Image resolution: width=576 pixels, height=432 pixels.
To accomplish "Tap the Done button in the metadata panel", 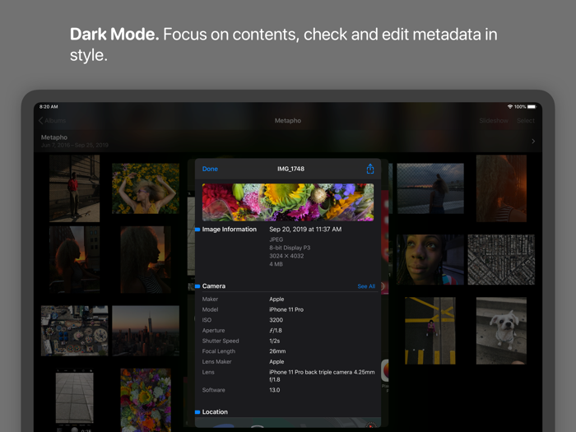I will click(210, 169).
